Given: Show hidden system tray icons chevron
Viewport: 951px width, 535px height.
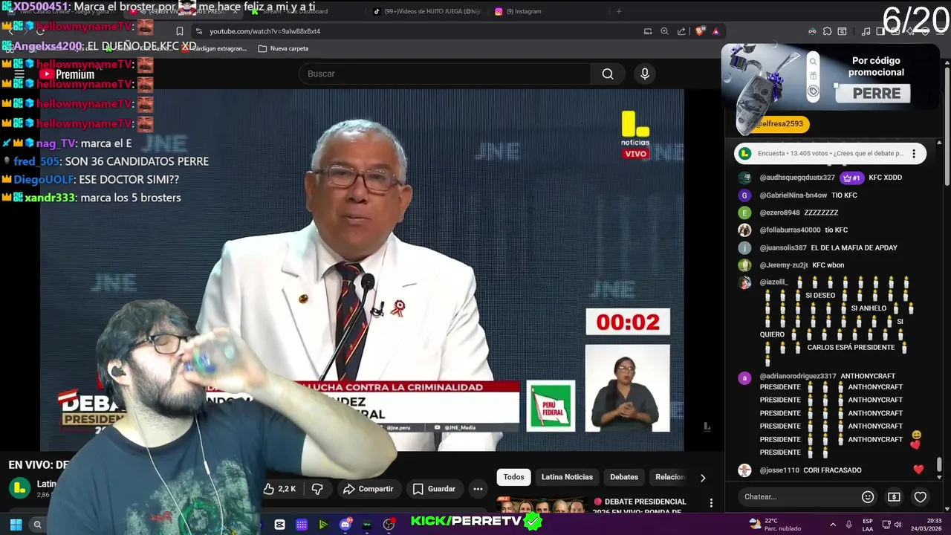Looking at the screenshot, I should click(833, 525).
